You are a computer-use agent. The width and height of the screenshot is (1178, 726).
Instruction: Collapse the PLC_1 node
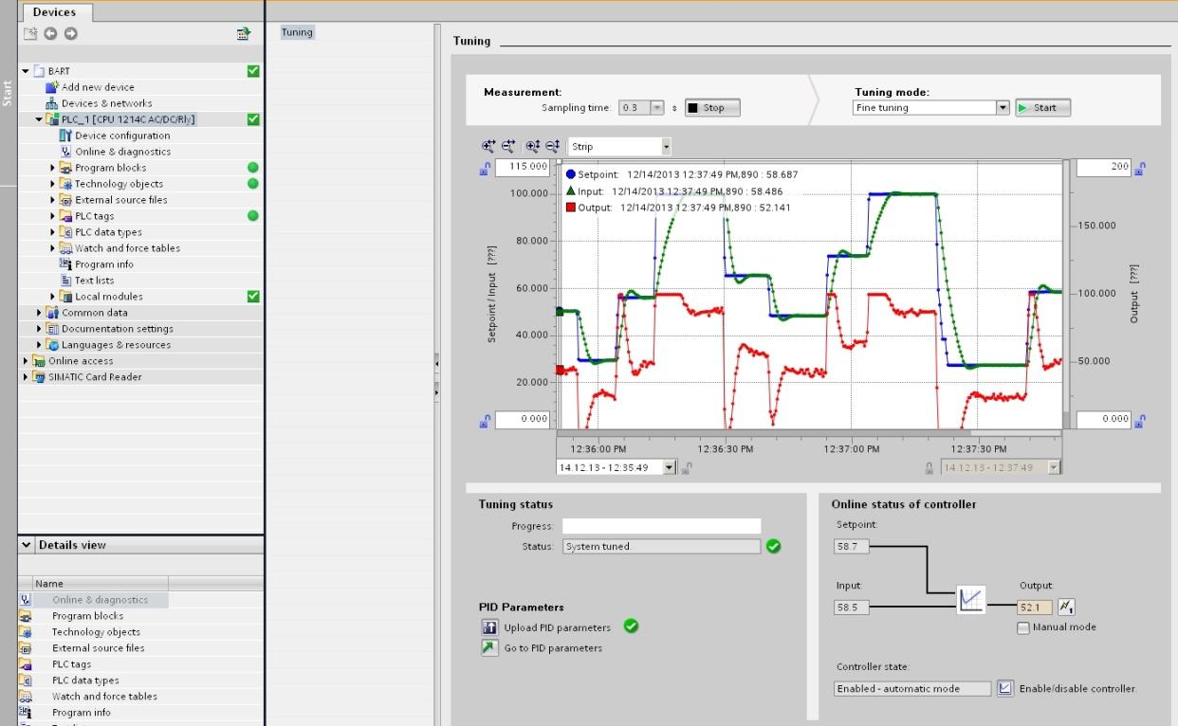pyautogui.click(x=40, y=119)
